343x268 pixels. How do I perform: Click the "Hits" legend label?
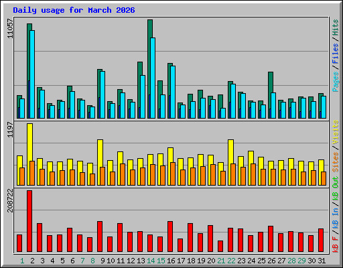[335, 27]
